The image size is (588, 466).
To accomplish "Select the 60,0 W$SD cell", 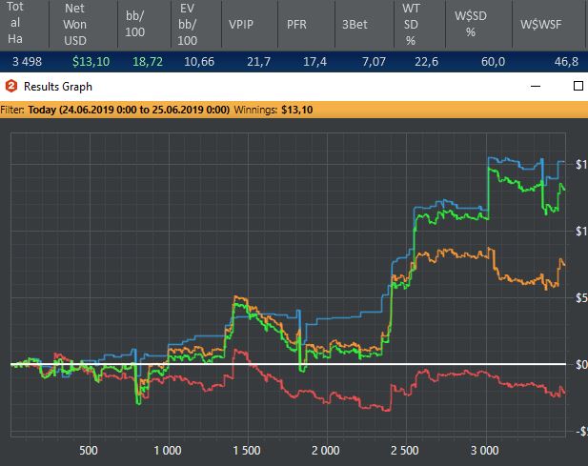I will [493, 62].
